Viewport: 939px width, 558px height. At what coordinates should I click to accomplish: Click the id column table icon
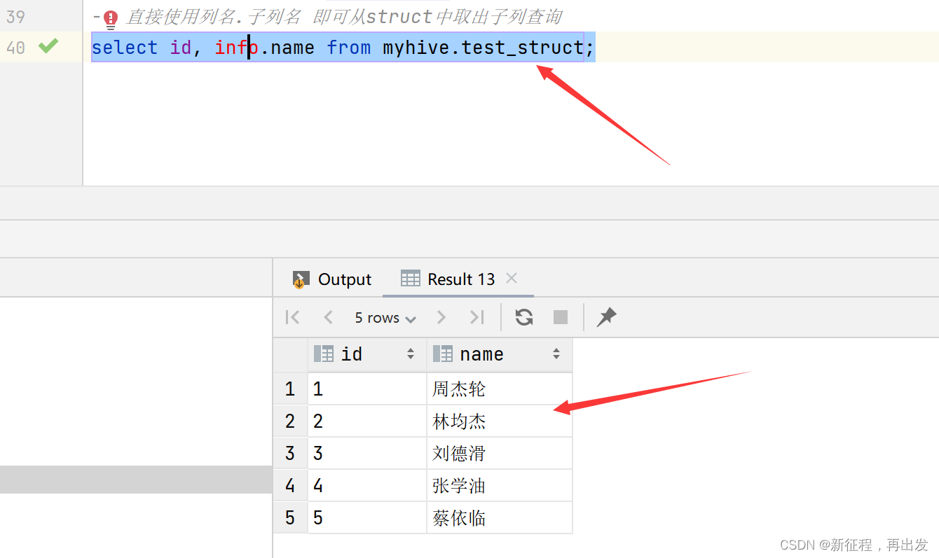(324, 354)
